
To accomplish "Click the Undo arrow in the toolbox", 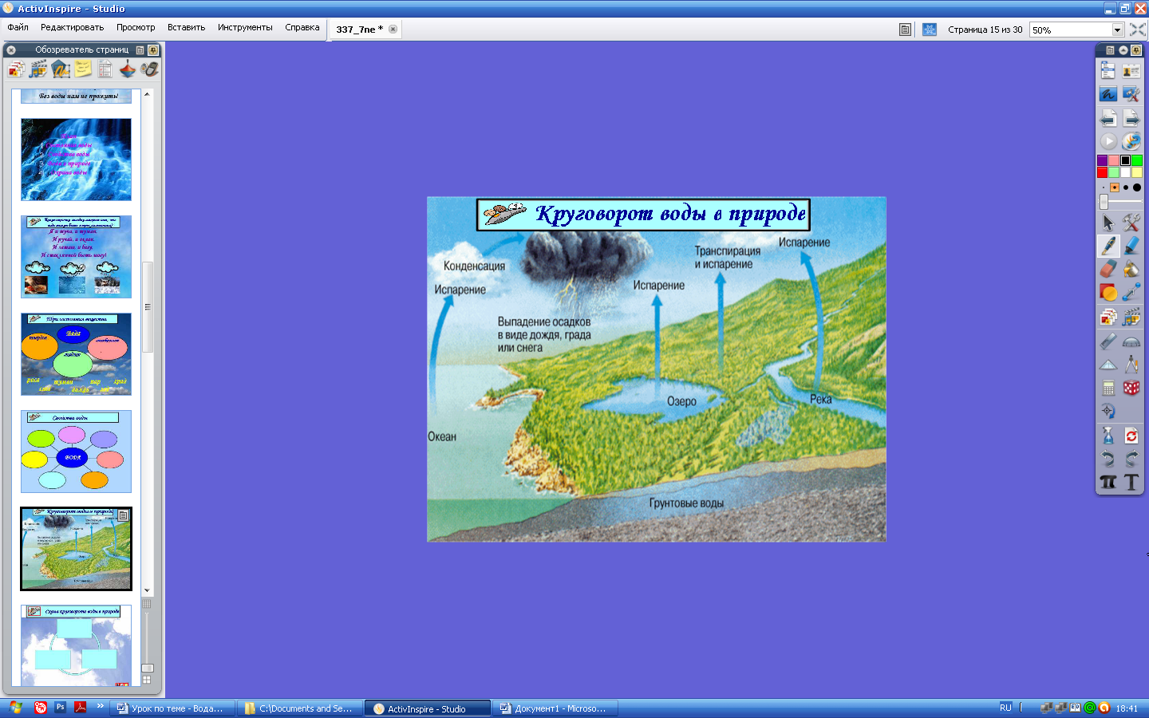I will point(1108,459).
